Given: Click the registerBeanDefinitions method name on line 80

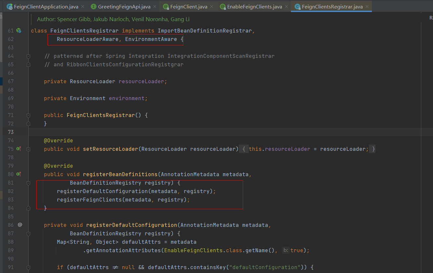Looking at the screenshot, I should point(120,174).
